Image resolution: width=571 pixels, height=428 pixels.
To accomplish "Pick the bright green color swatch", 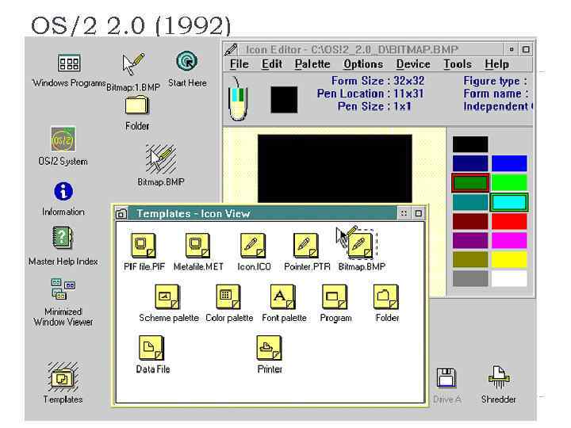I will 509,183.
